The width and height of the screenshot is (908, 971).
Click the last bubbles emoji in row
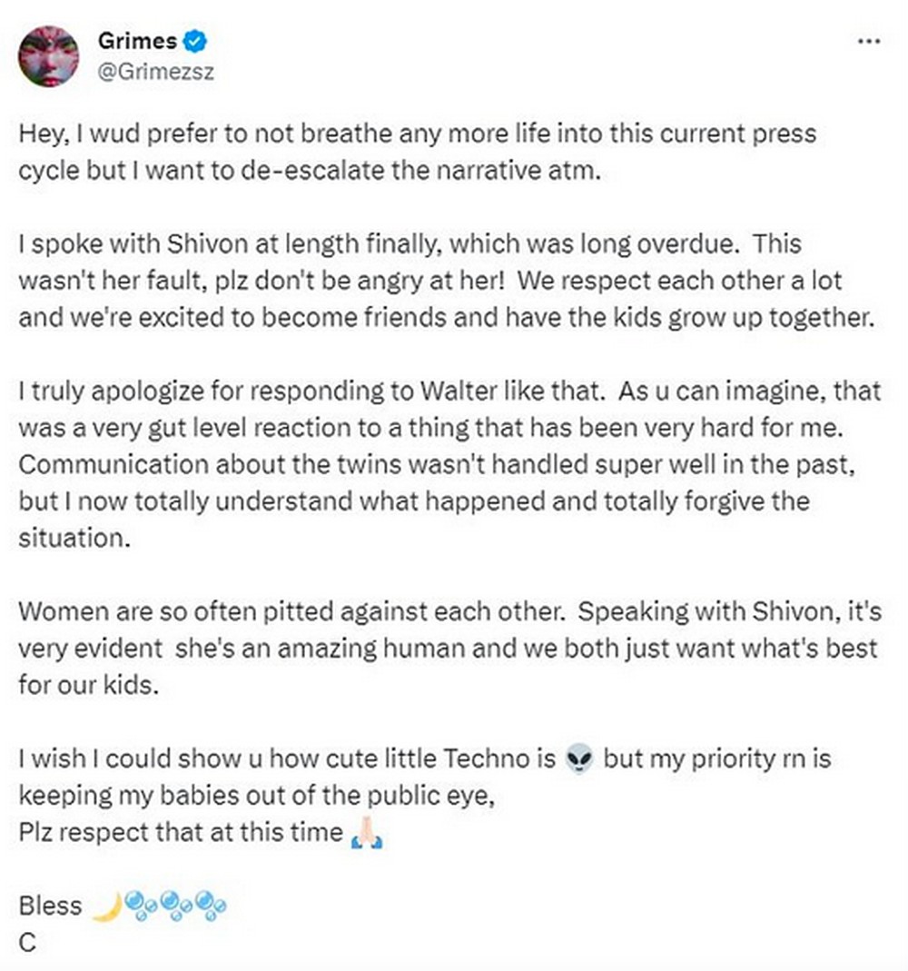coord(210,906)
